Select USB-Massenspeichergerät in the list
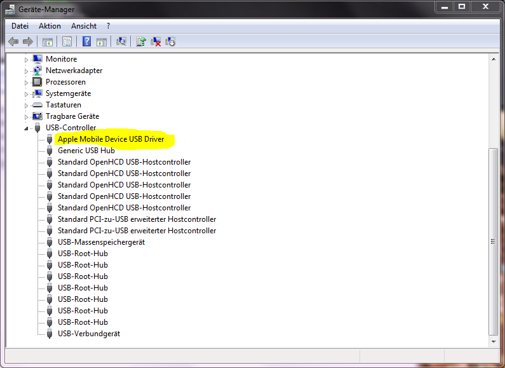The image size is (505, 368). coord(101,242)
